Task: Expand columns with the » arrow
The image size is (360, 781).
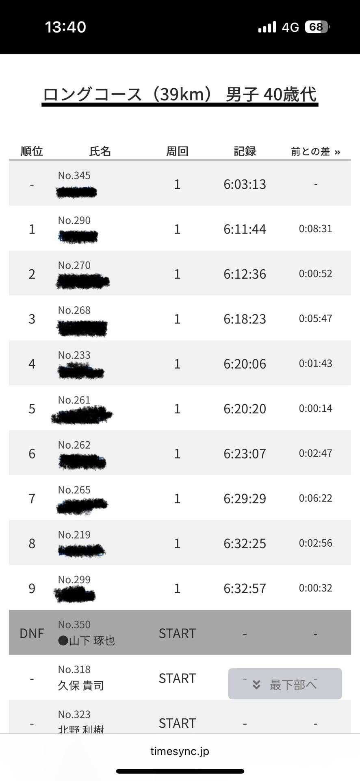Action: pyautogui.click(x=337, y=152)
